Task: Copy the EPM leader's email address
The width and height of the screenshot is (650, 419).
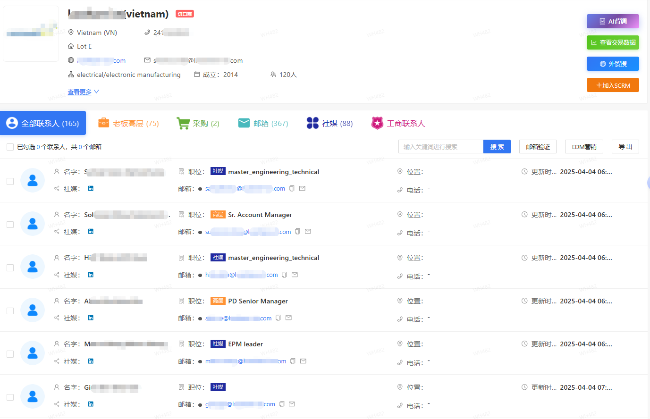Action: coord(293,361)
